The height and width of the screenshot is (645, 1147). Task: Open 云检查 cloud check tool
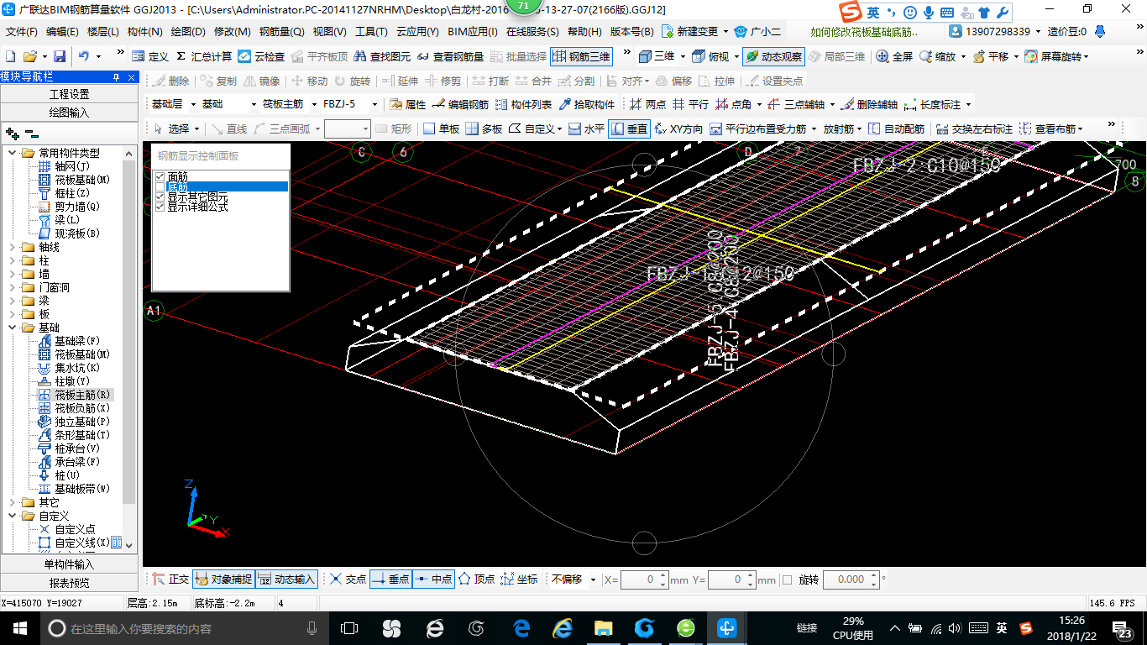click(261, 56)
